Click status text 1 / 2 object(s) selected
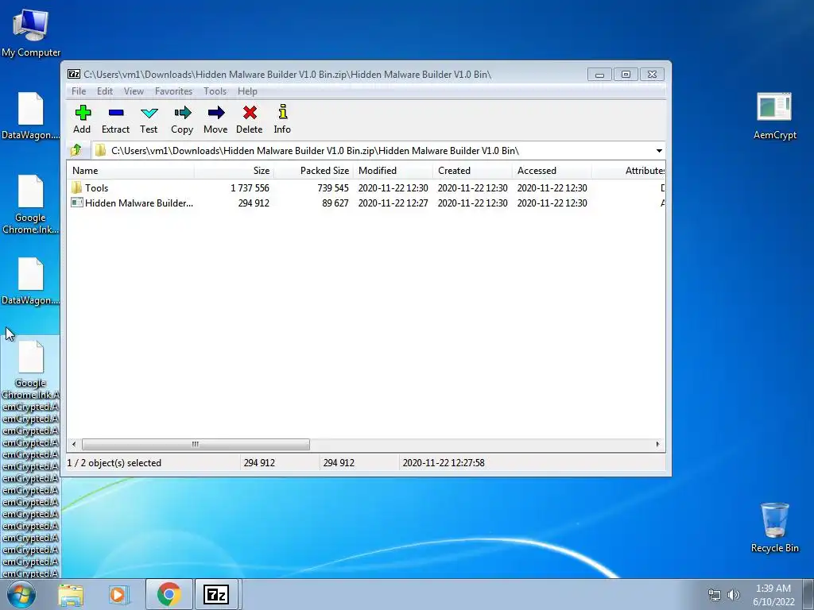814x610 pixels. 114,463
